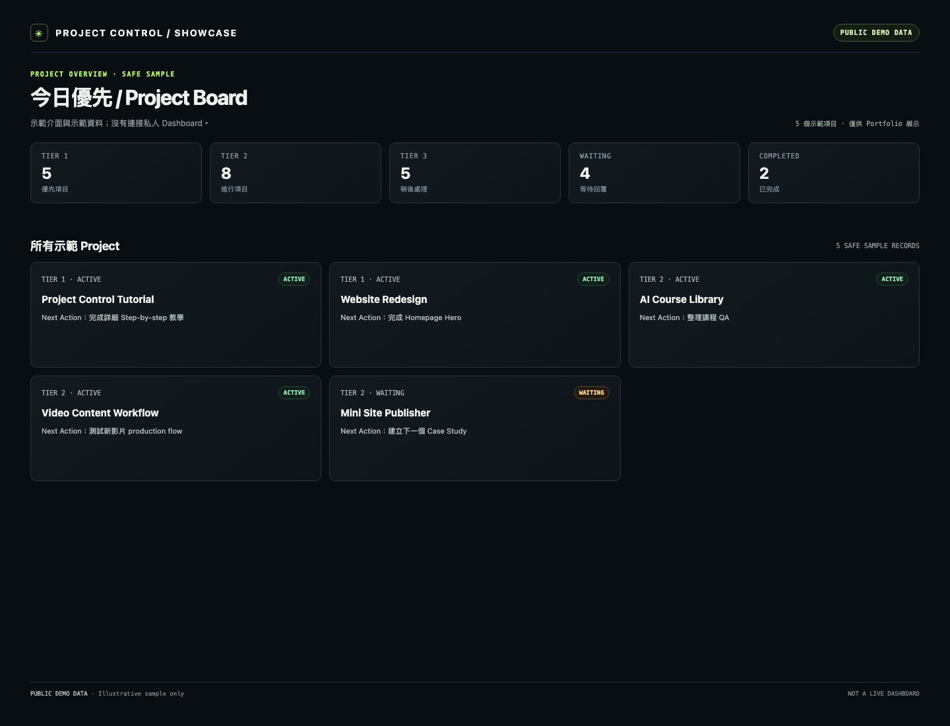The height and width of the screenshot is (726, 950).
Task: Click the '沒有連接私人 Dashboard' subtitle text
Action: pyautogui.click(x=159, y=123)
